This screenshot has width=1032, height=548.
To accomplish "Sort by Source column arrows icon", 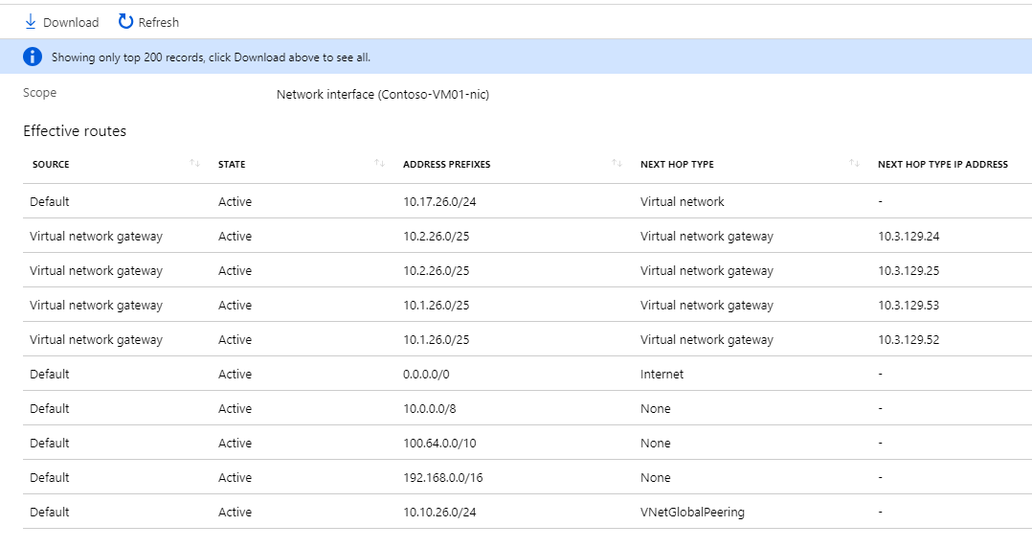I will (194, 164).
